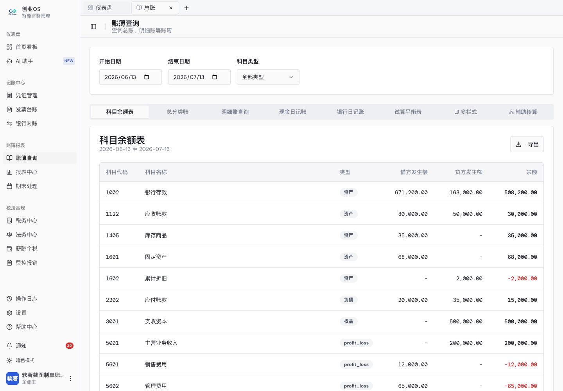Viewport: 563px width, 391px height.
Task: Click the 银行存款 row name
Action: 156,192
